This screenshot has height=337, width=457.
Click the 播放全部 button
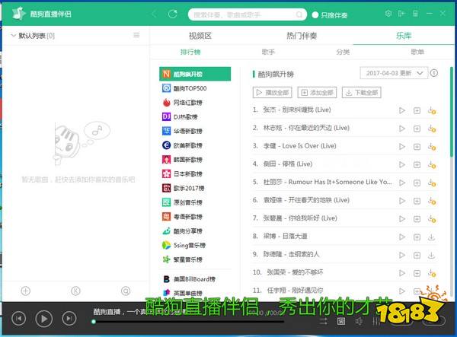pos(272,93)
